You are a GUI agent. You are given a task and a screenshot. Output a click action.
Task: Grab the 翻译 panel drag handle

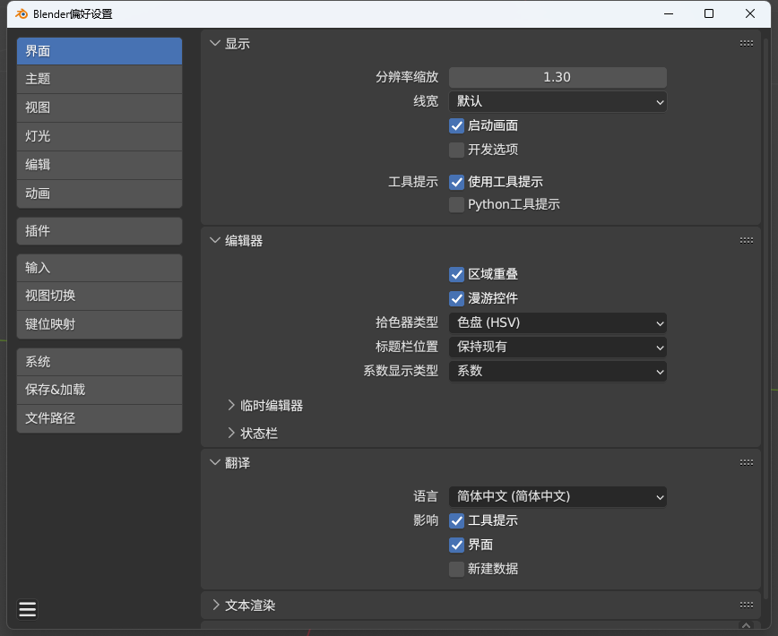[747, 463]
